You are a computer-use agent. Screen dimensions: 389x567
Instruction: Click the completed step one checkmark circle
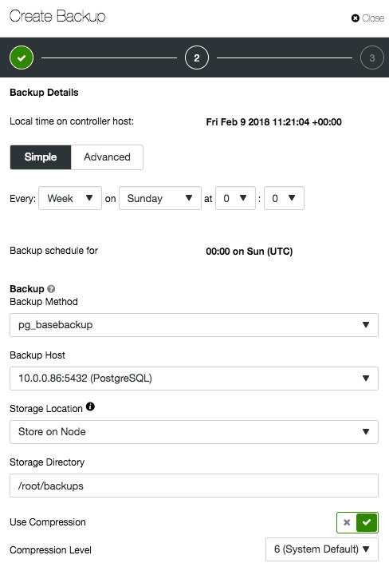tap(22, 57)
